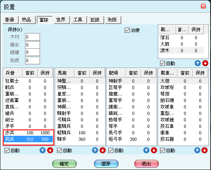211x170 pixels.
Task: Switch to the 世界 tab
Action: 62,20
